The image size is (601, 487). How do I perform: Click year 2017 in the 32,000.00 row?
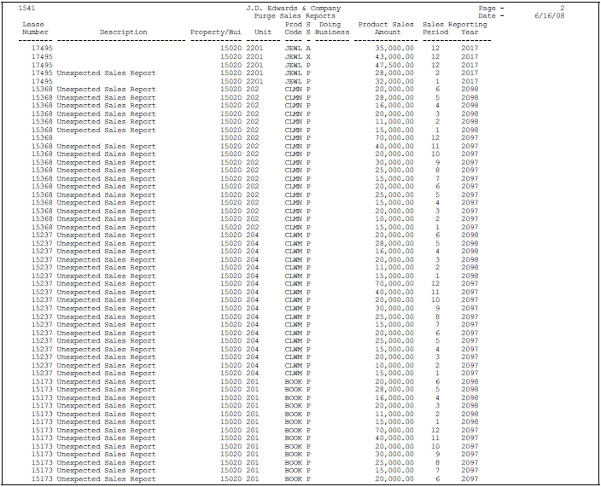[x=470, y=81]
